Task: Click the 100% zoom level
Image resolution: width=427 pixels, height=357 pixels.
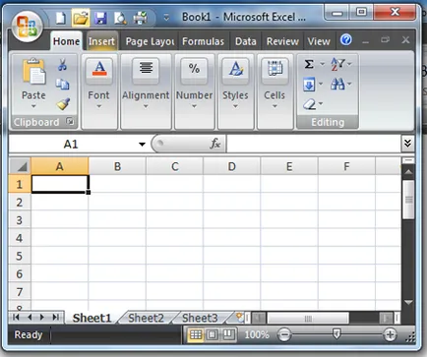Action: [x=257, y=334]
